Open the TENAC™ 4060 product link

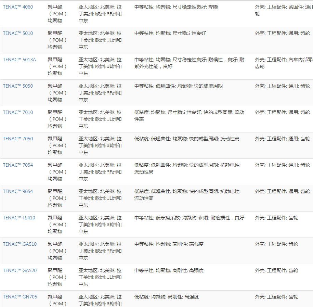point(18,7)
